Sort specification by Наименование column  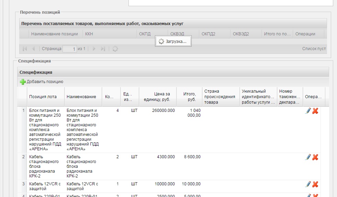click(x=83, y=97)
